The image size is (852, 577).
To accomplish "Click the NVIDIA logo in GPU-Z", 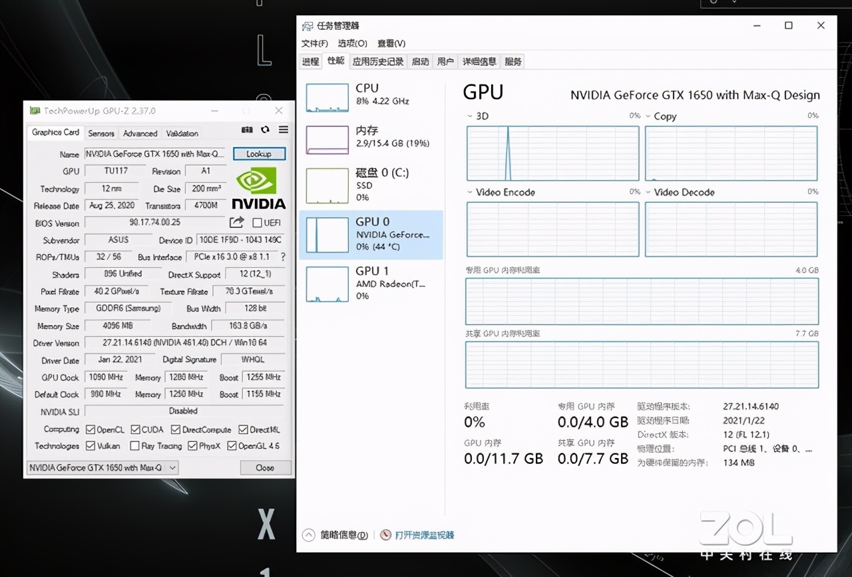I will [258, 189].
